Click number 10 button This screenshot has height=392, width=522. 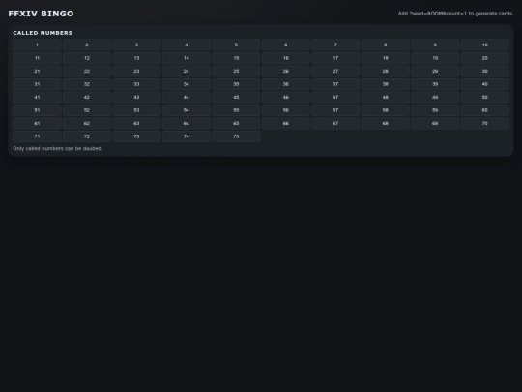pyautogui.click(x=484, y=45)
